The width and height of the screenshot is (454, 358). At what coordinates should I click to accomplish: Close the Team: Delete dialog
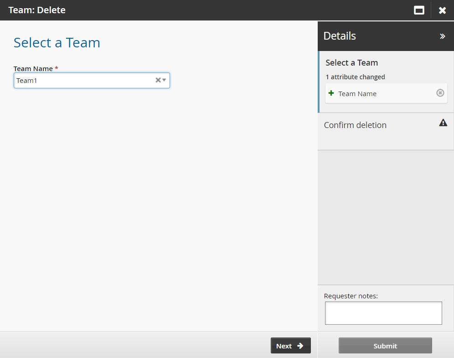tap(442, 10)
